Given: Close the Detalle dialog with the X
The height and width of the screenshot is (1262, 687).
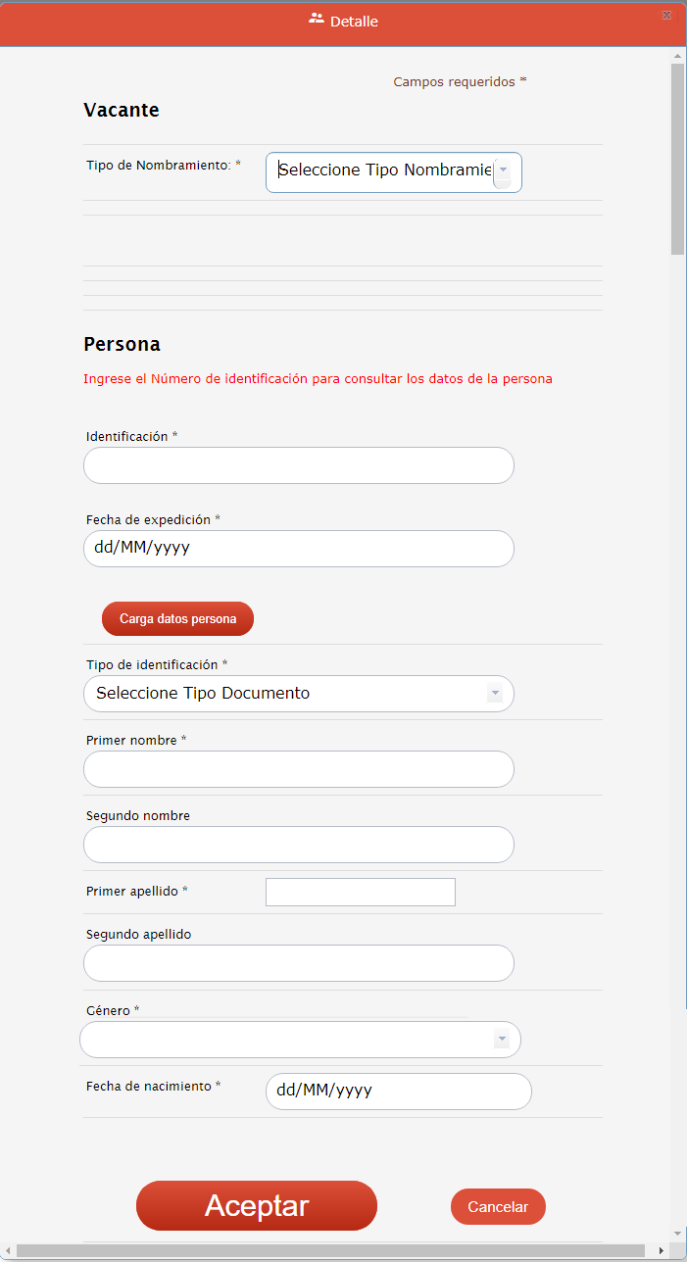Looking at the screenshot, I should pos(667,15).
